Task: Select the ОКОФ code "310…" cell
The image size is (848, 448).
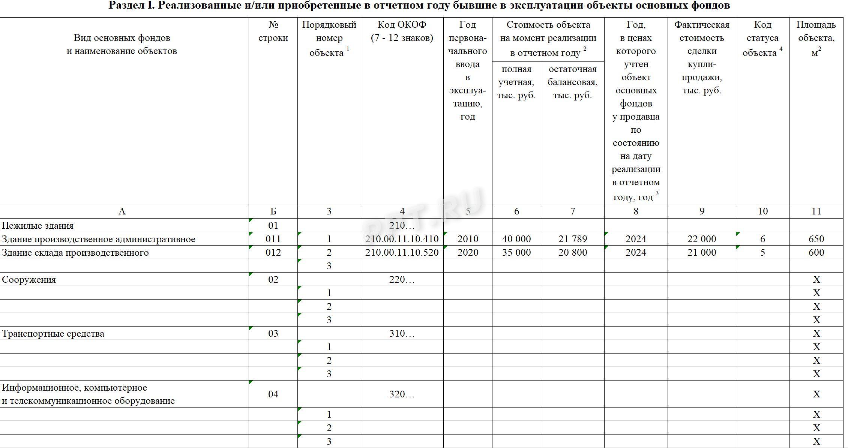Action: [402, 334]
